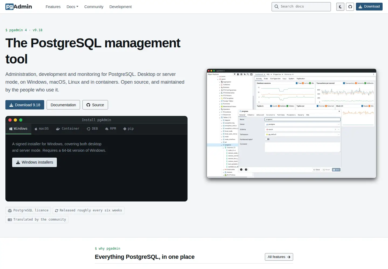Switch to the macOS install tab

42,129
